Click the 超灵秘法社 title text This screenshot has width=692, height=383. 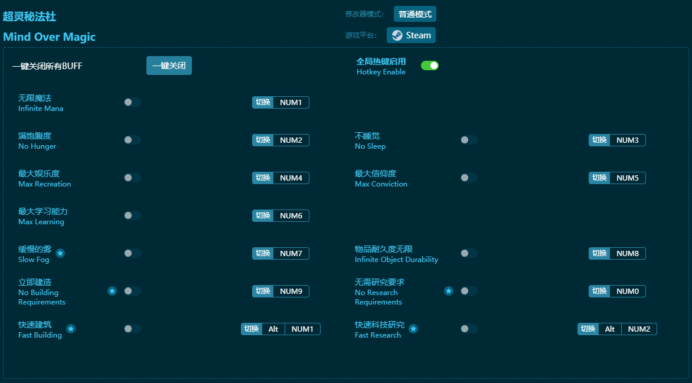click(30, 17)
